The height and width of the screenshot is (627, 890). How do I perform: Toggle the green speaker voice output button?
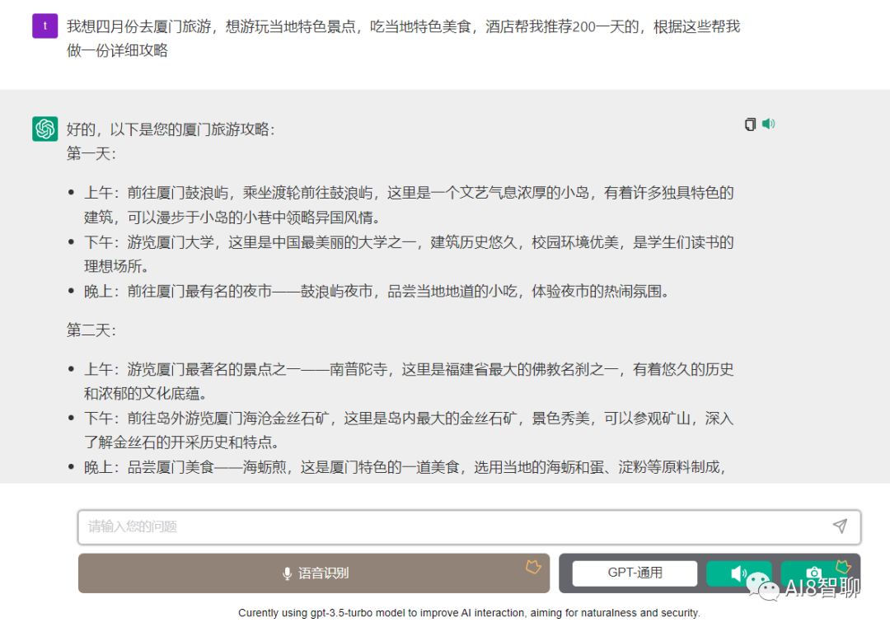tap(738, 573)
